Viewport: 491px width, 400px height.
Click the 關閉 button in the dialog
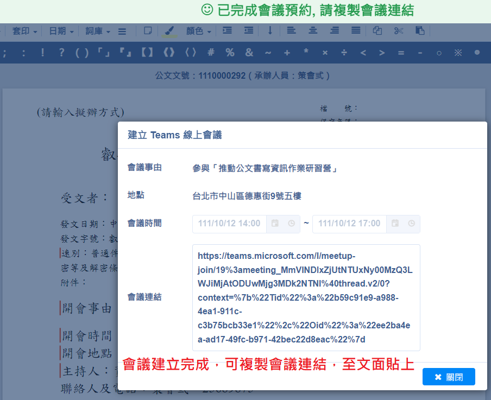click(449, 377)
